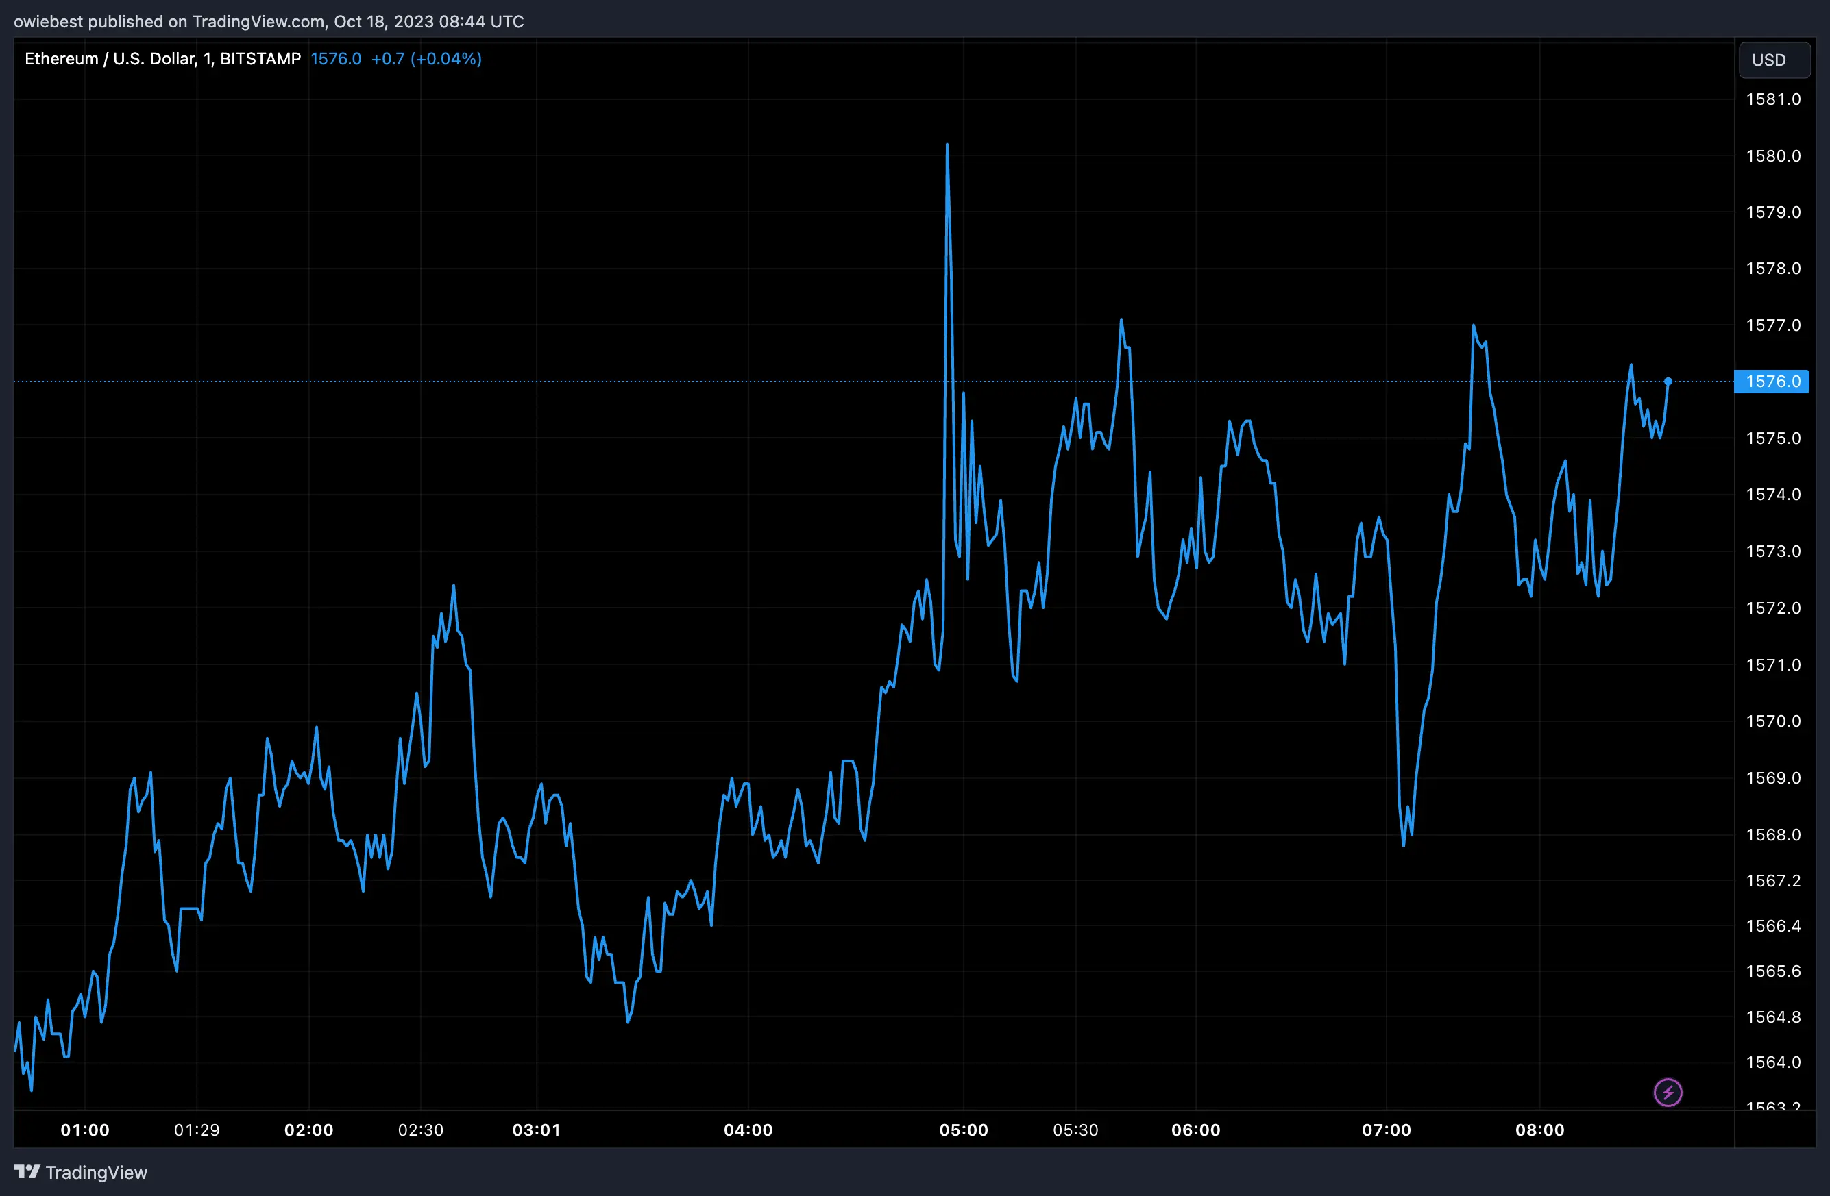Select the 05:00 time axis label

pos(966,1130)
